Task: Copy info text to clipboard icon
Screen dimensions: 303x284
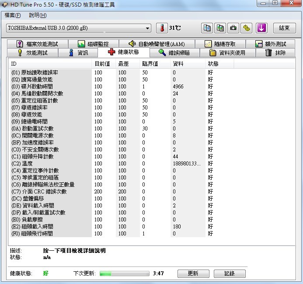Action: (x=207, y=28)
